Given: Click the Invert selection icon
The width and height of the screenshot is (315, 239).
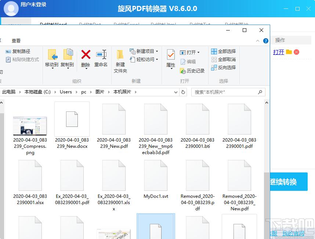Looking at the screenshot, I should click(214, 68).
